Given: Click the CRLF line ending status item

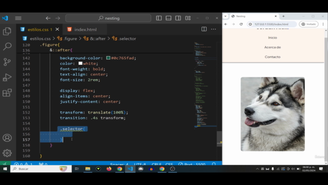Looking at the screenshot, I should (156, 164).
